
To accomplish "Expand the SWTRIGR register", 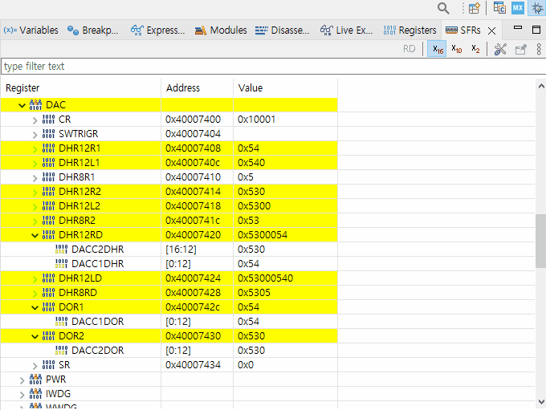I will [x=35, y=135].
